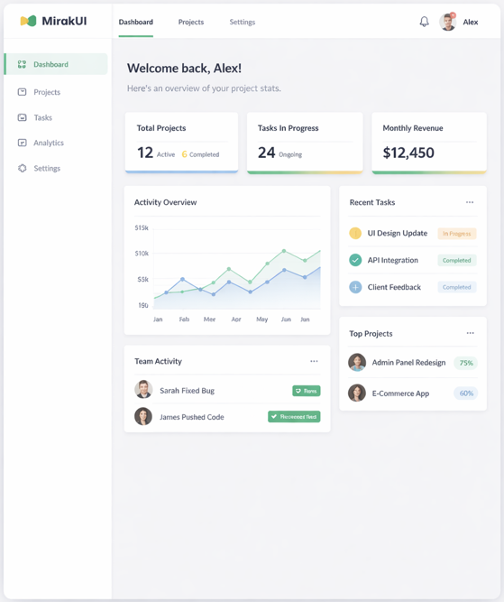Viewport: 504px width, 602px height.
Task: Click the Dashboard sidebar icon
Action: tap(22, 64)
